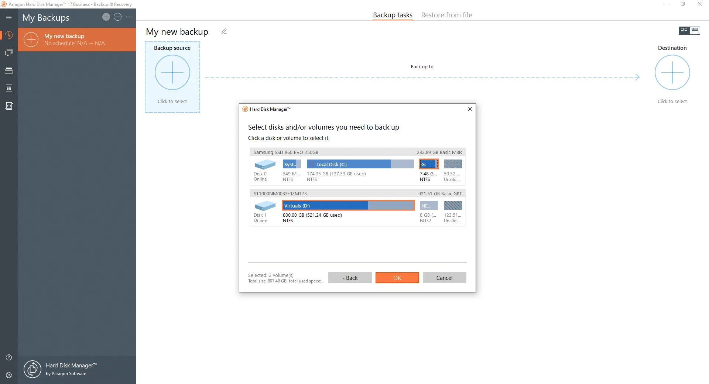Toggle selection of Virtuals (D:) volume
709x384 pixels.
pyautogui.click(x=348, y=206)
